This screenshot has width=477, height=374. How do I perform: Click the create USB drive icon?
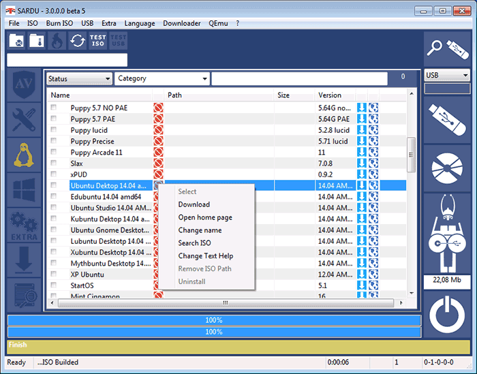click(x=447, y=120)
